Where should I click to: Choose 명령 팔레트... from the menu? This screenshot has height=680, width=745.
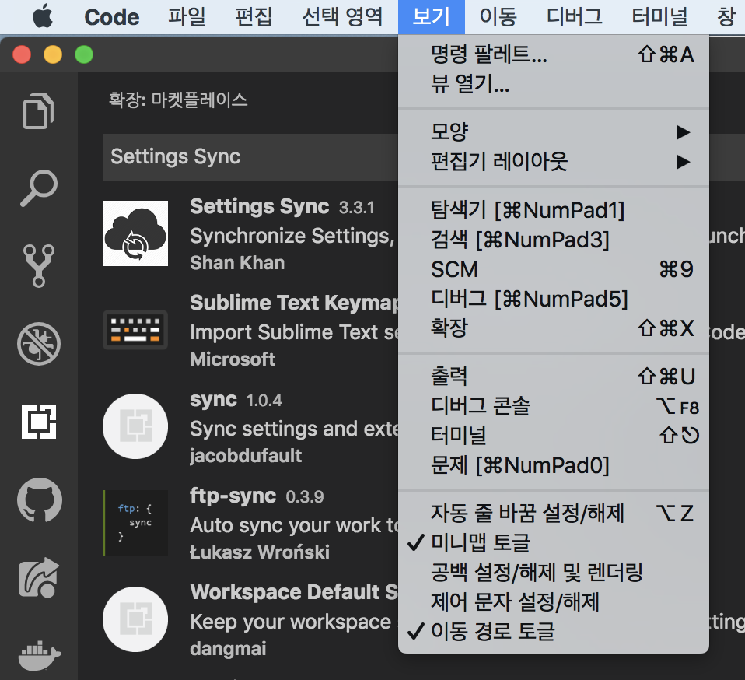[x=554, y=54]
